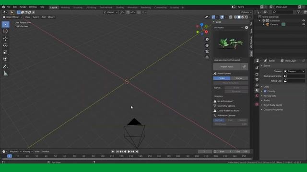Open the Scene properties tab icon
This screenshot has width=307, height=172.
(x=257, y=90)
